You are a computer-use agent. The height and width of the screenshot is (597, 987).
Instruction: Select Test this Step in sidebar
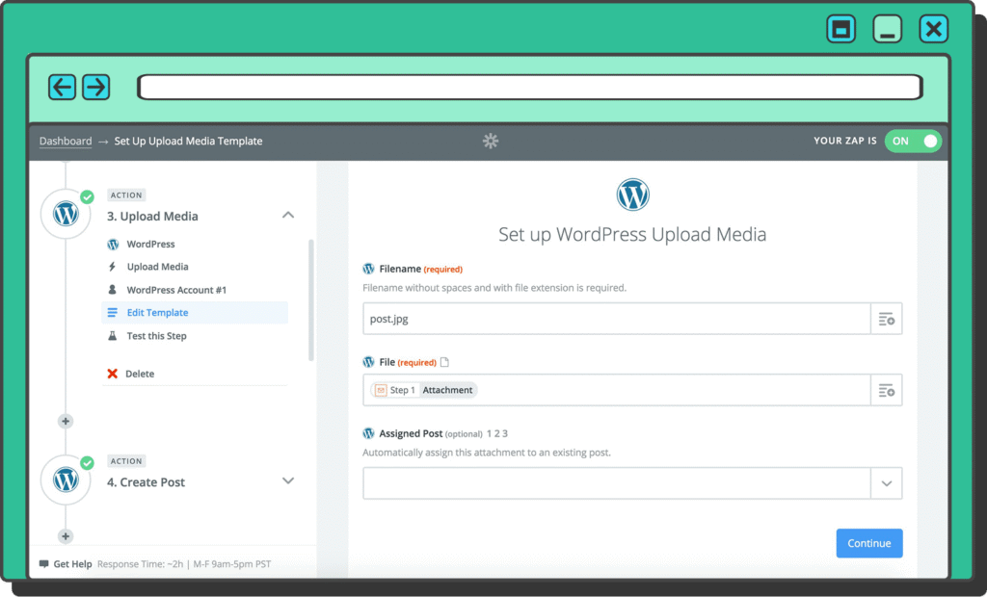156,336
